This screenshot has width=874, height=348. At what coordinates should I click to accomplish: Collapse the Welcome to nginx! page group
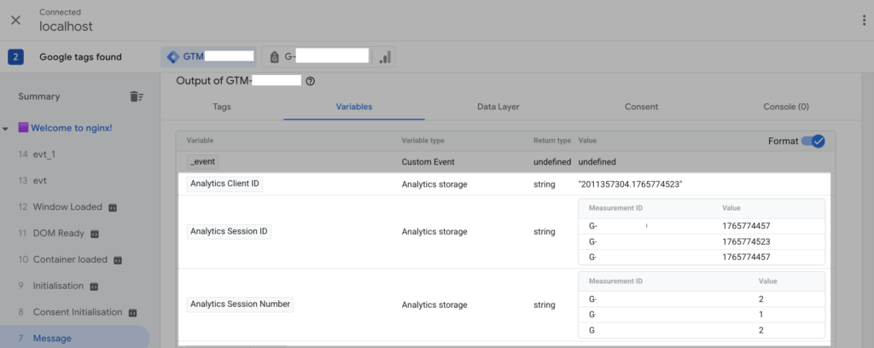(7, 129)
